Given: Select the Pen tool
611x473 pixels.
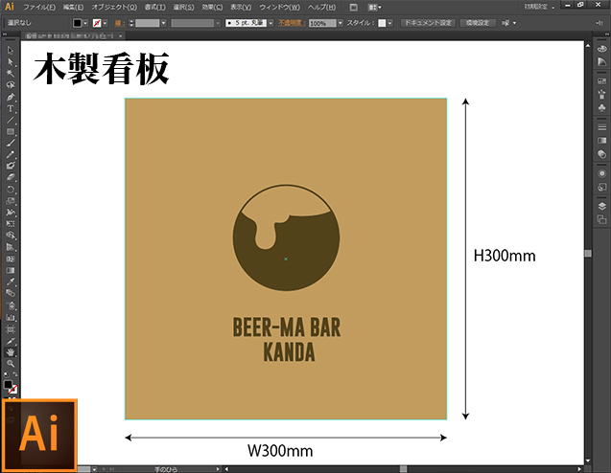Looking at the screenshot, I should (11, 97).
